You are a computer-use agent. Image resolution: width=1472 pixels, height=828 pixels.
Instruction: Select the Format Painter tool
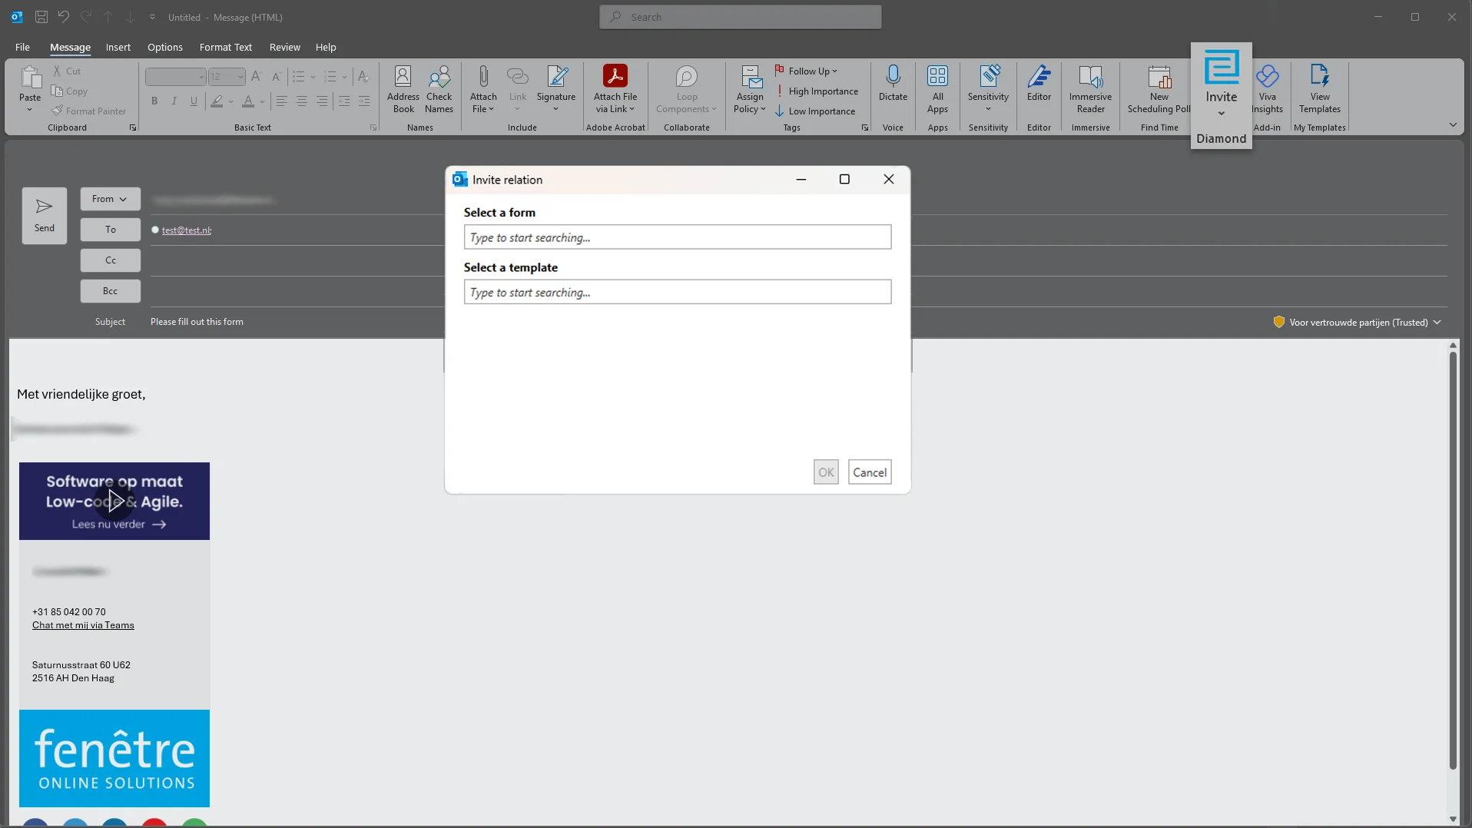[90, 111]
